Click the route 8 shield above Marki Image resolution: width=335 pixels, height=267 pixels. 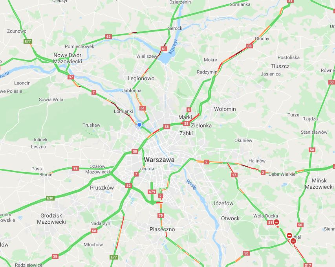click(x=189, y=110)
